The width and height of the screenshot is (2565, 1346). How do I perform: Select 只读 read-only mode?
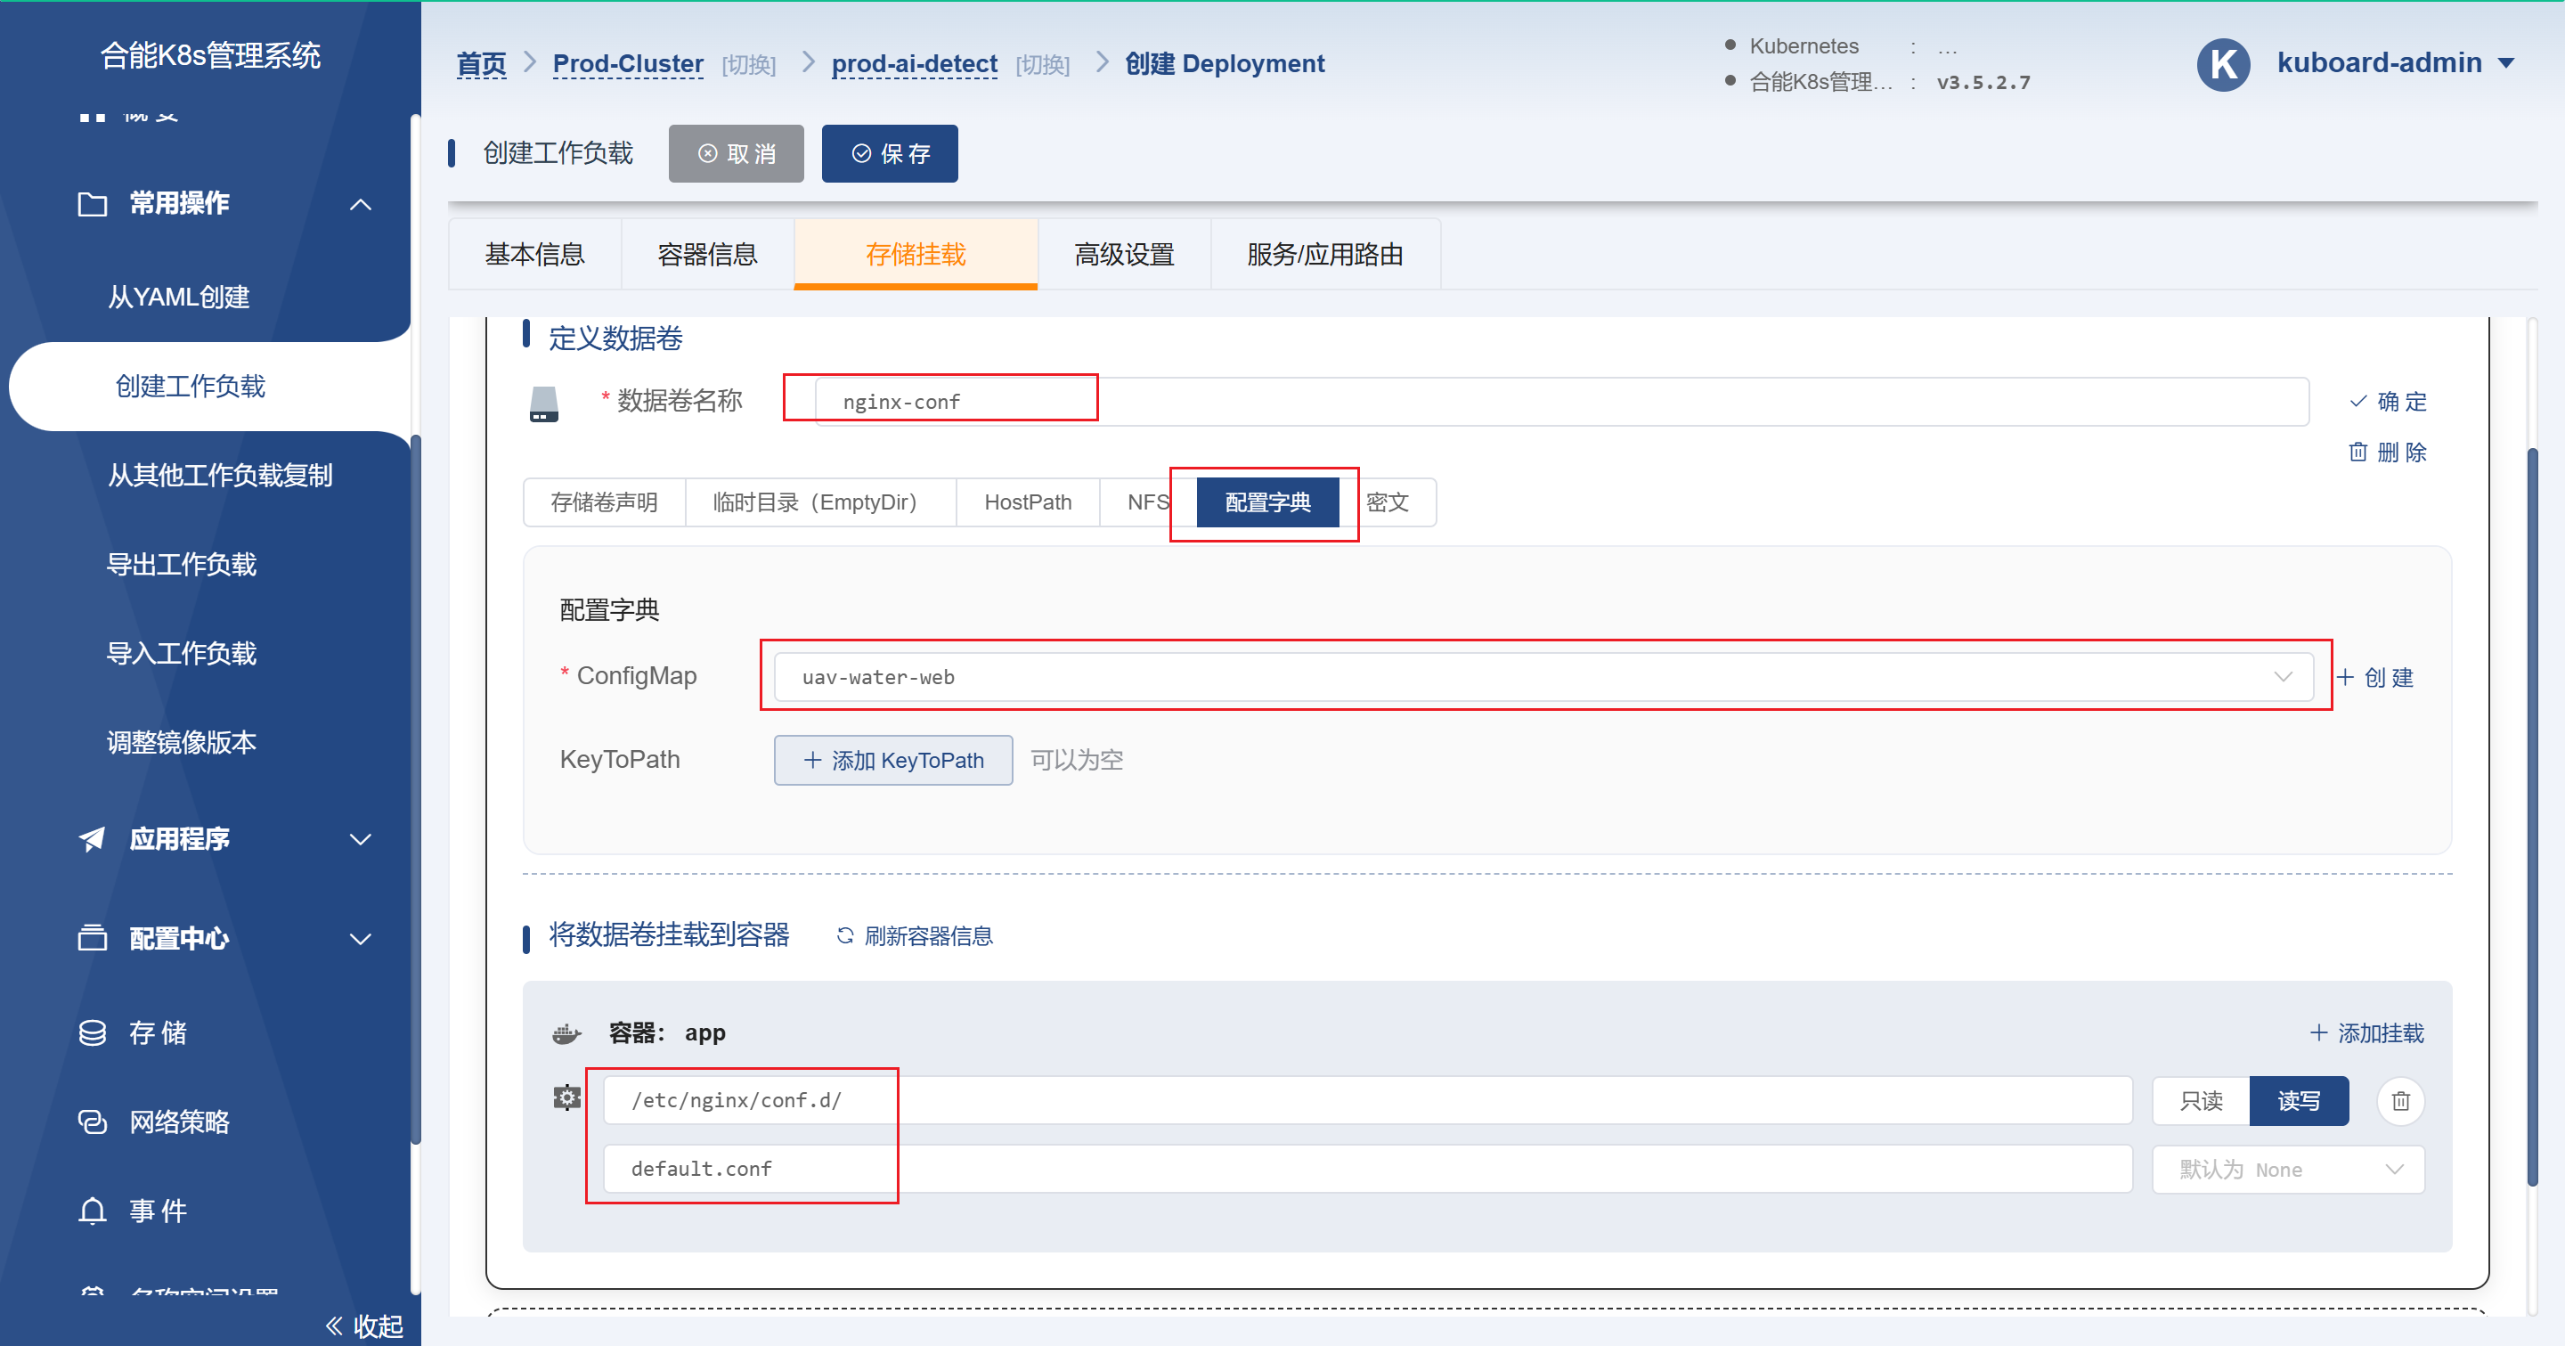(2201, 1101)
